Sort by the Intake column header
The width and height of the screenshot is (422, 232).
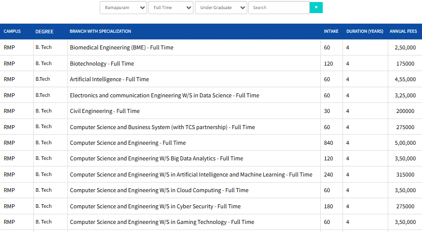[x=331, y=31]
